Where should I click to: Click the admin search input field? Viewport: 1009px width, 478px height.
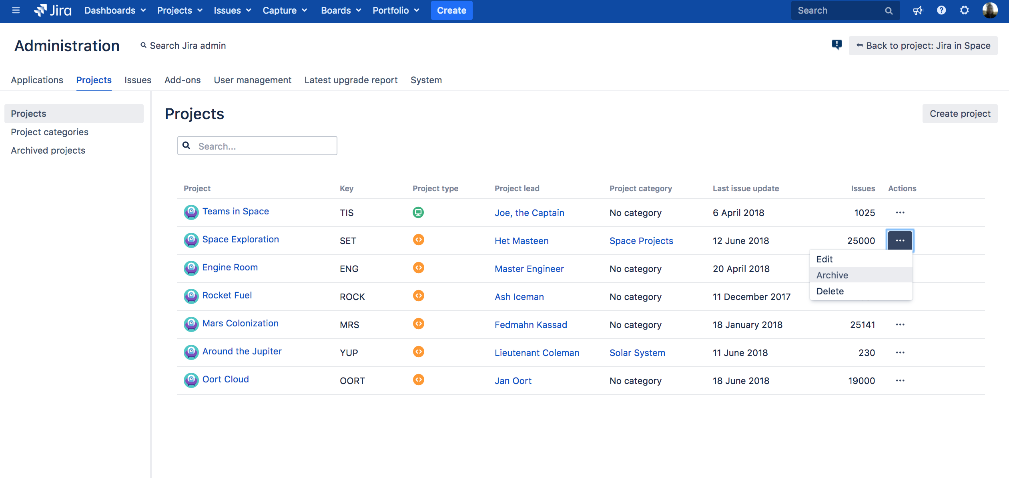point(187,45)
